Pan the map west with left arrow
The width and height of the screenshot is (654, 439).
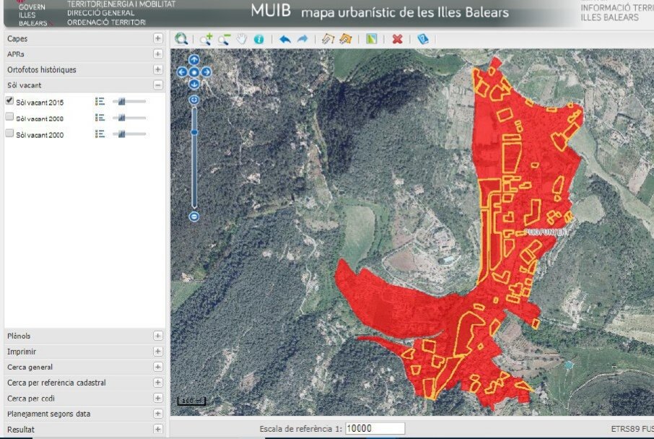pyautogui.click(x=182, y=71)
